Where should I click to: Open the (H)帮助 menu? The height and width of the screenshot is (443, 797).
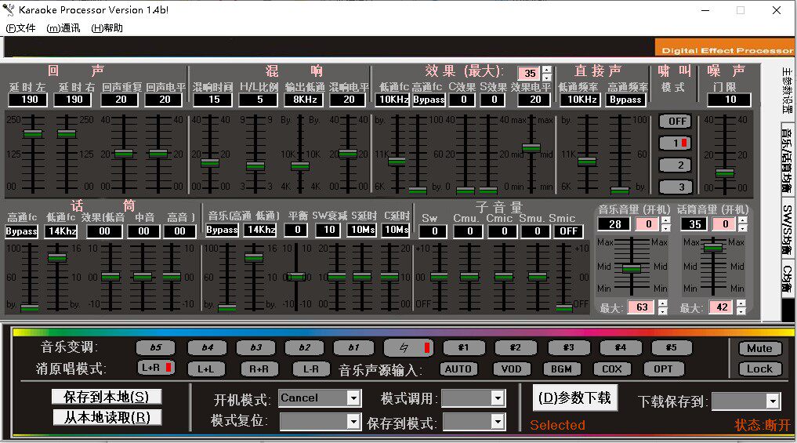[107, 28]
